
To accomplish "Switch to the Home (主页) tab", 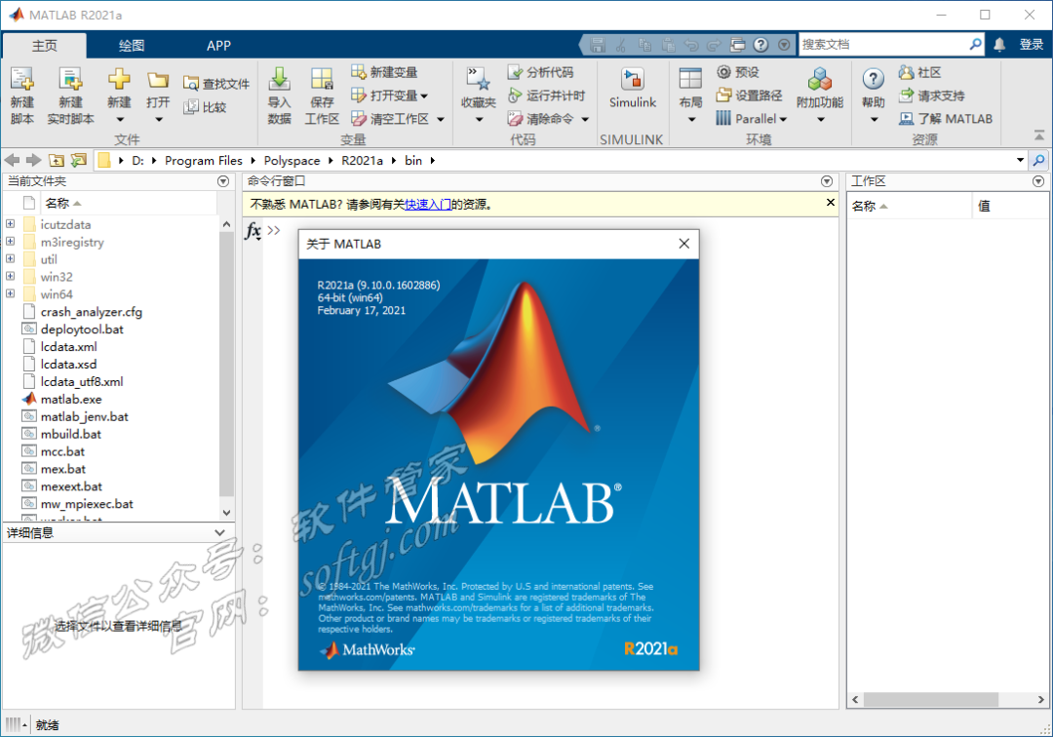I will click(x=44, y=46).
